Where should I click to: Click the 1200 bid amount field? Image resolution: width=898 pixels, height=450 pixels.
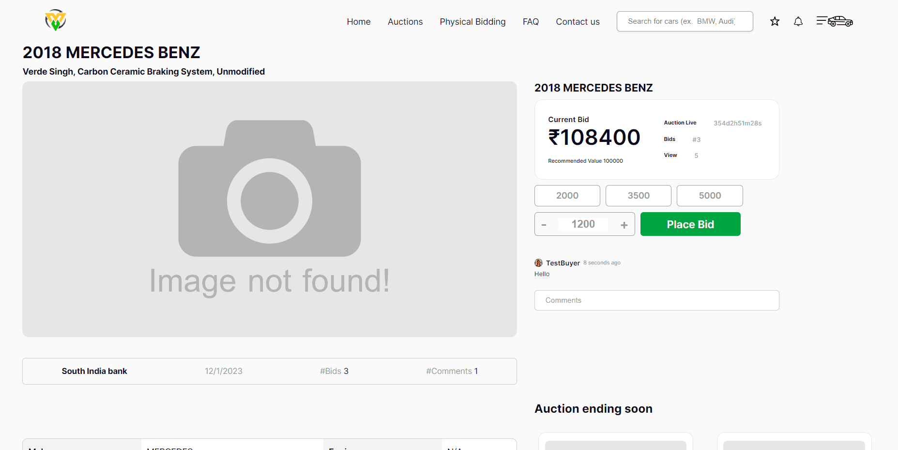[x=583, y=224]
